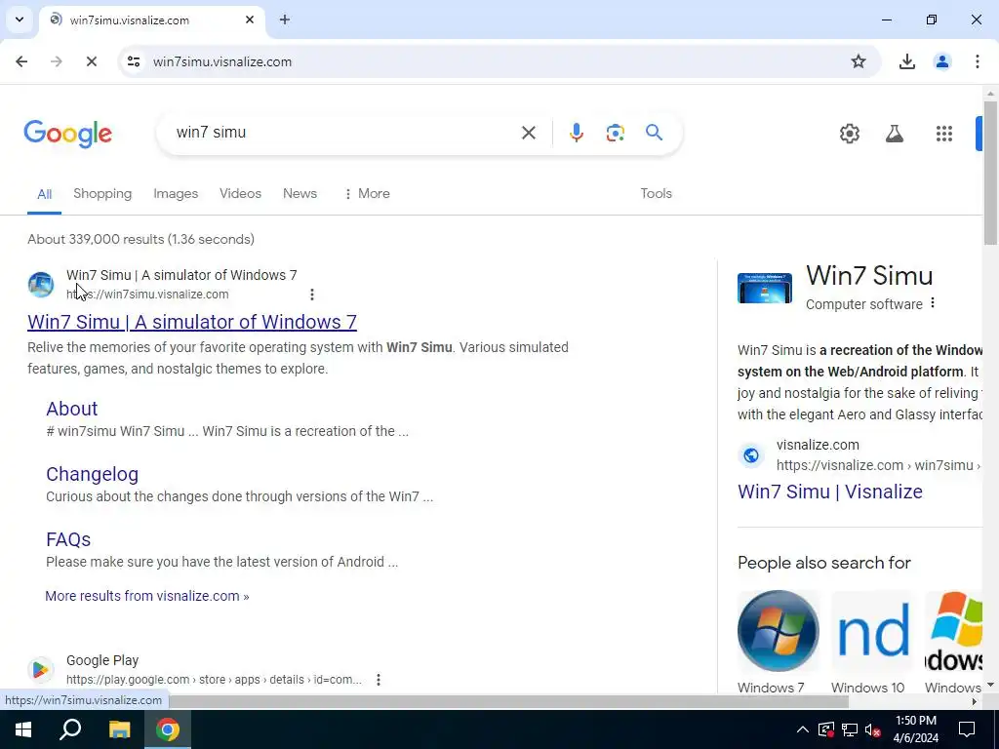
Task: Open 'Win7 Simu | A simulator of Windows 7' link
Action: 192,322
